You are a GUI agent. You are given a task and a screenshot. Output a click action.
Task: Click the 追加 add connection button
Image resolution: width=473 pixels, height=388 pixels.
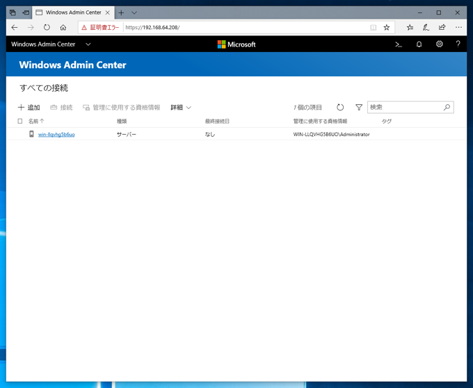click(x=29, y=108)
